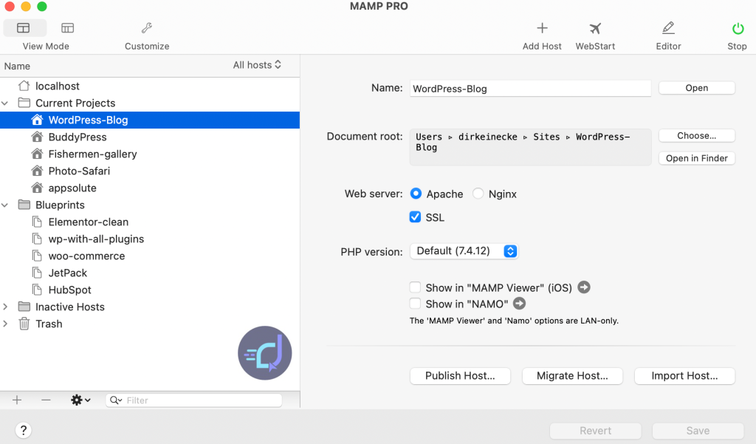The height and width of the screenshot is (444, 756).
Task: Click Open in Finder button
Action: click(x=697, y=158)
